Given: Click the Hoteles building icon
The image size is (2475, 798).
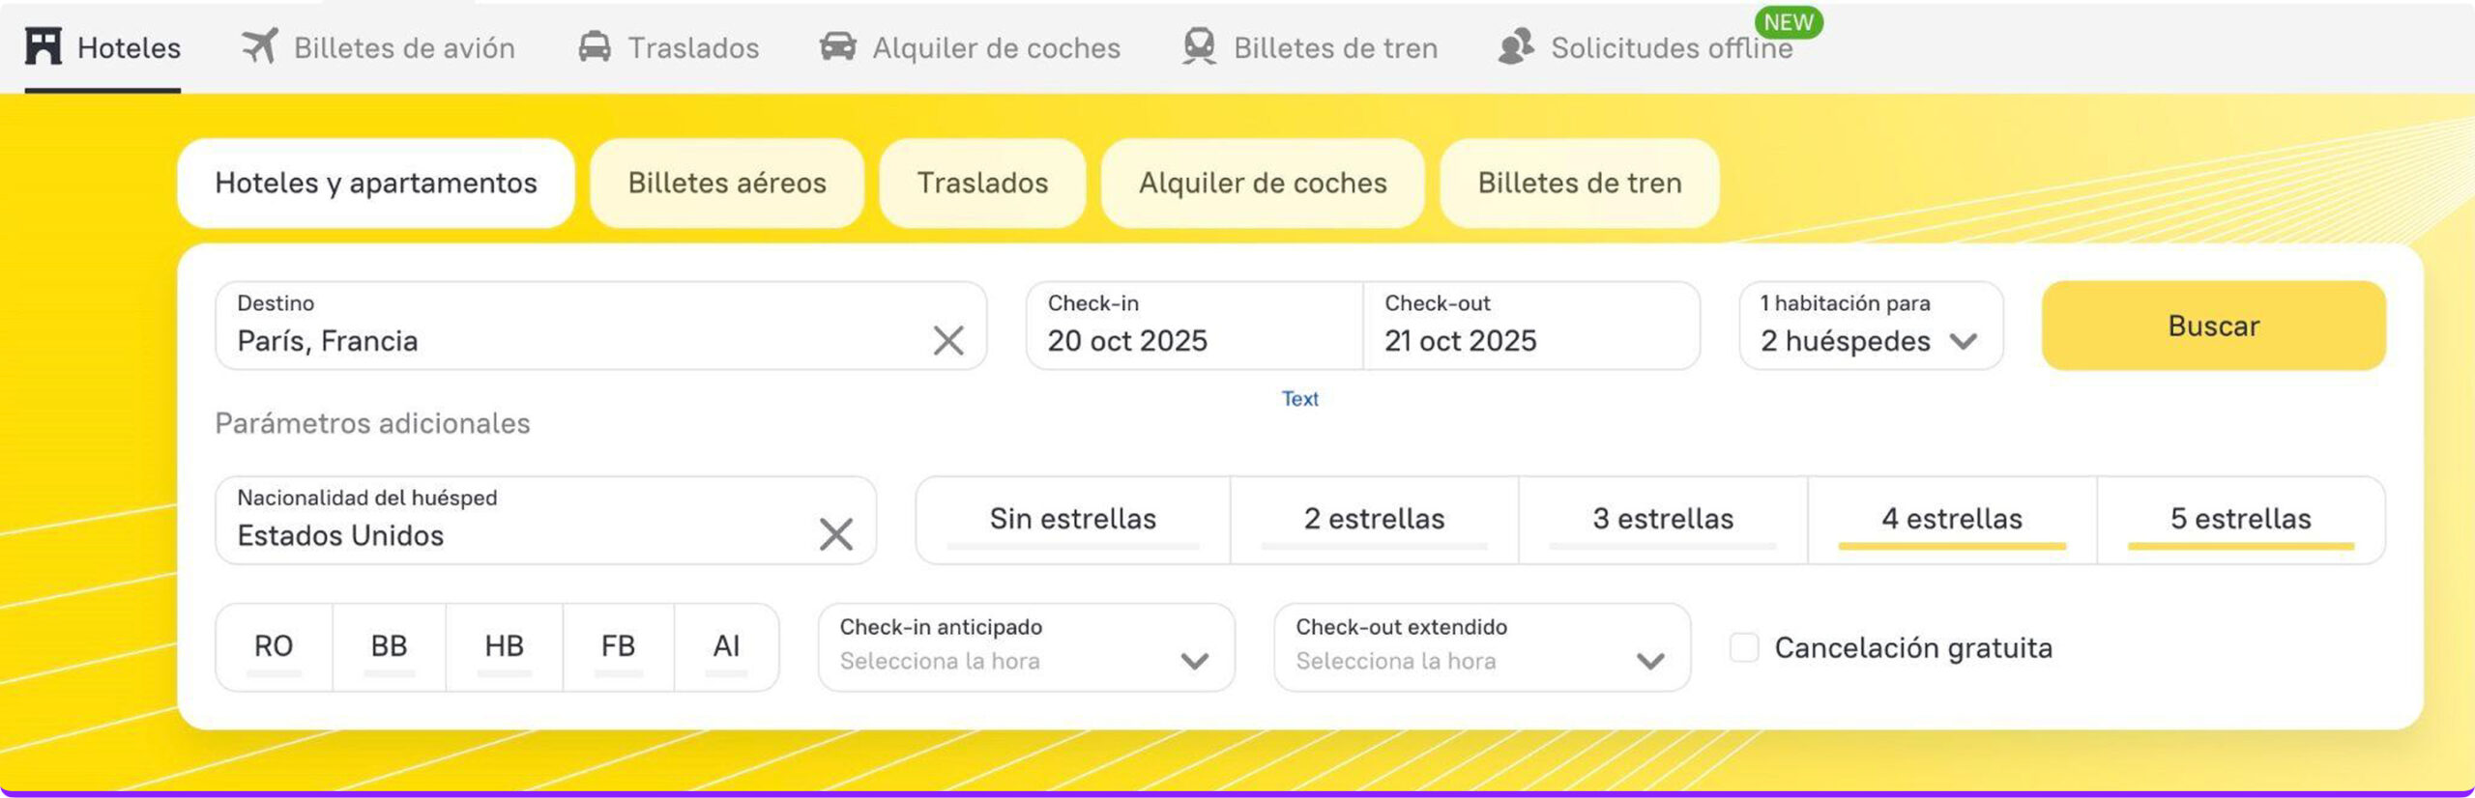Looking at the screenshot, I should (x=44, y=46).
